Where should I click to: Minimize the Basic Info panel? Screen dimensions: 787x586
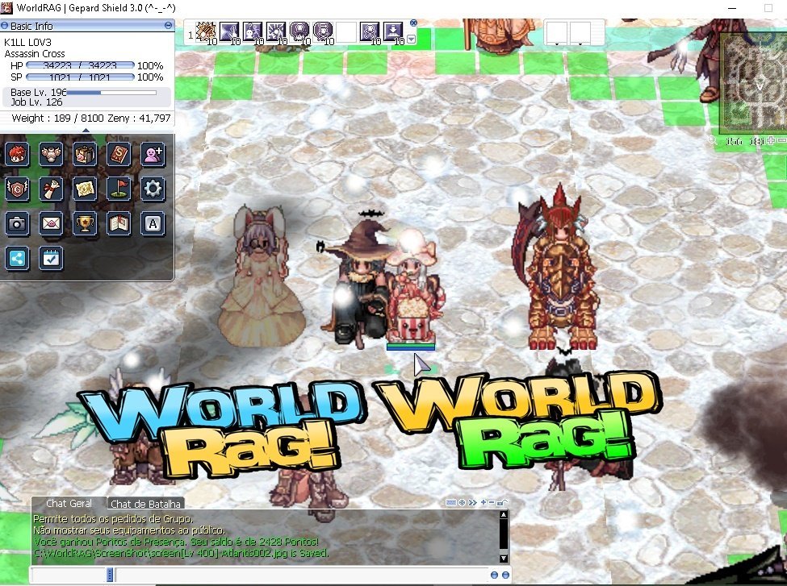(x=168, y=25)
